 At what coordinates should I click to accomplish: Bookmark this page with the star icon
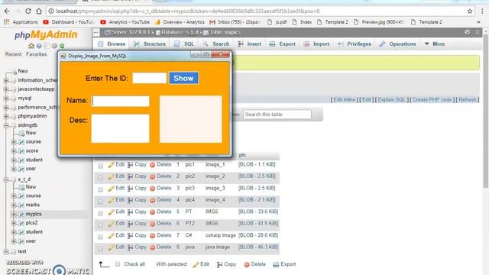(470, 11)
